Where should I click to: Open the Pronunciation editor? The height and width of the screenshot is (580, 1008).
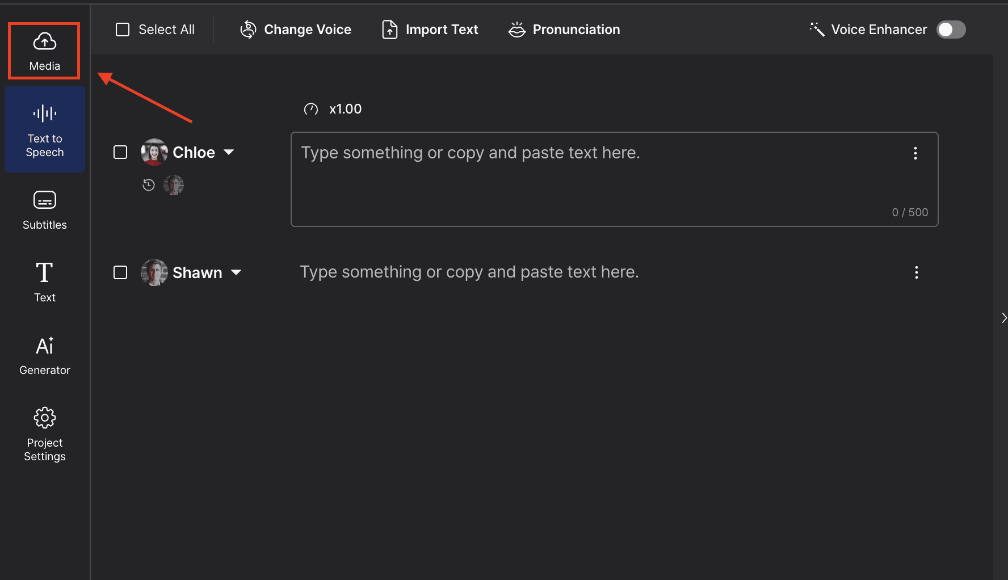[563, 29]
